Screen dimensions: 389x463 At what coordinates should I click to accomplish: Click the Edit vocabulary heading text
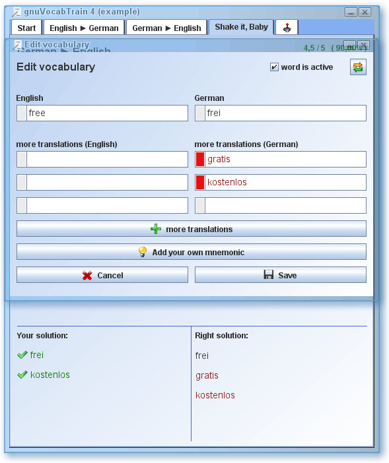pyautogui.click(x=56, y=67)
